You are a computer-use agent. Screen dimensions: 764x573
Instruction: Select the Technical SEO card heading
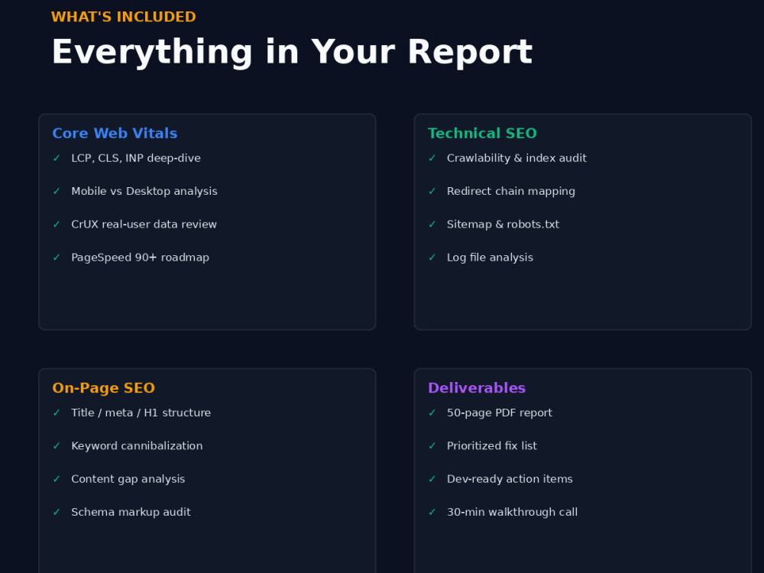[482, 134]
